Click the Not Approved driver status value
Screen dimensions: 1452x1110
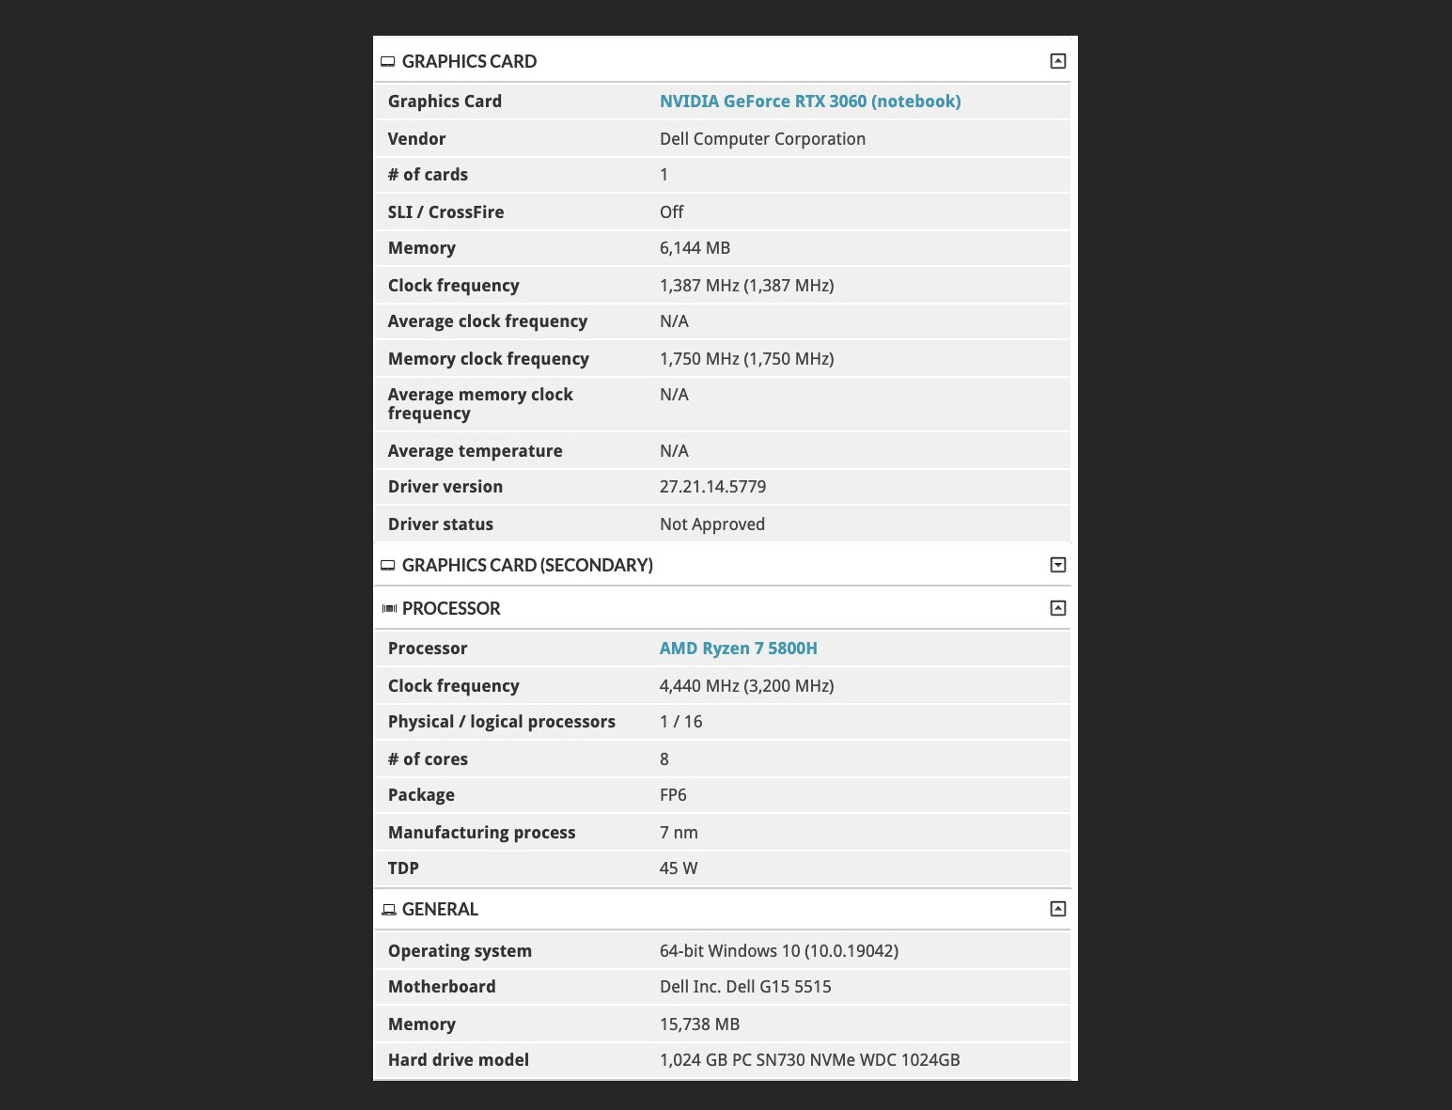(x=711, y=524)
